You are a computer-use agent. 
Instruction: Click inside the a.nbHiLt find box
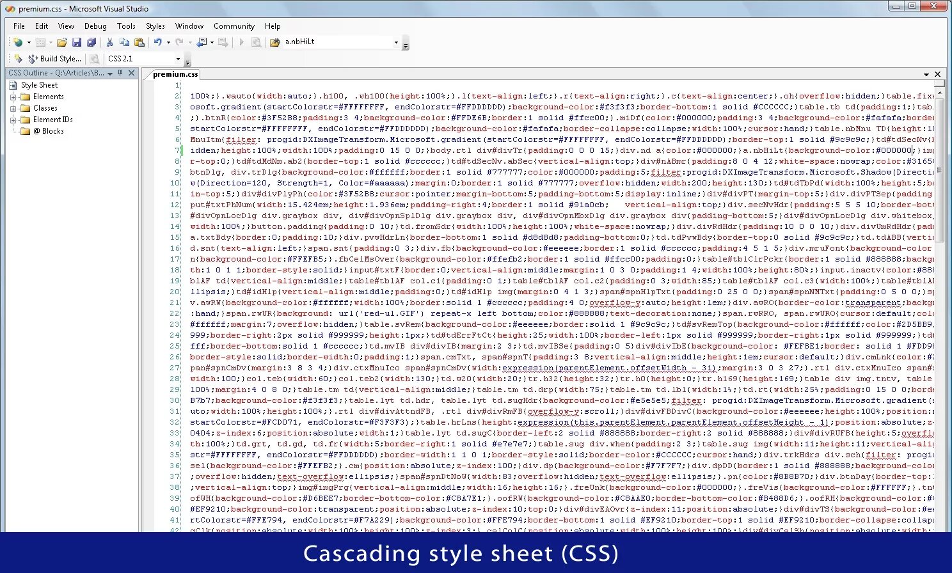[337, 42]
